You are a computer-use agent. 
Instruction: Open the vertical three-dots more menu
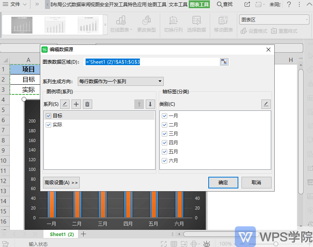[x=299, y=4]
